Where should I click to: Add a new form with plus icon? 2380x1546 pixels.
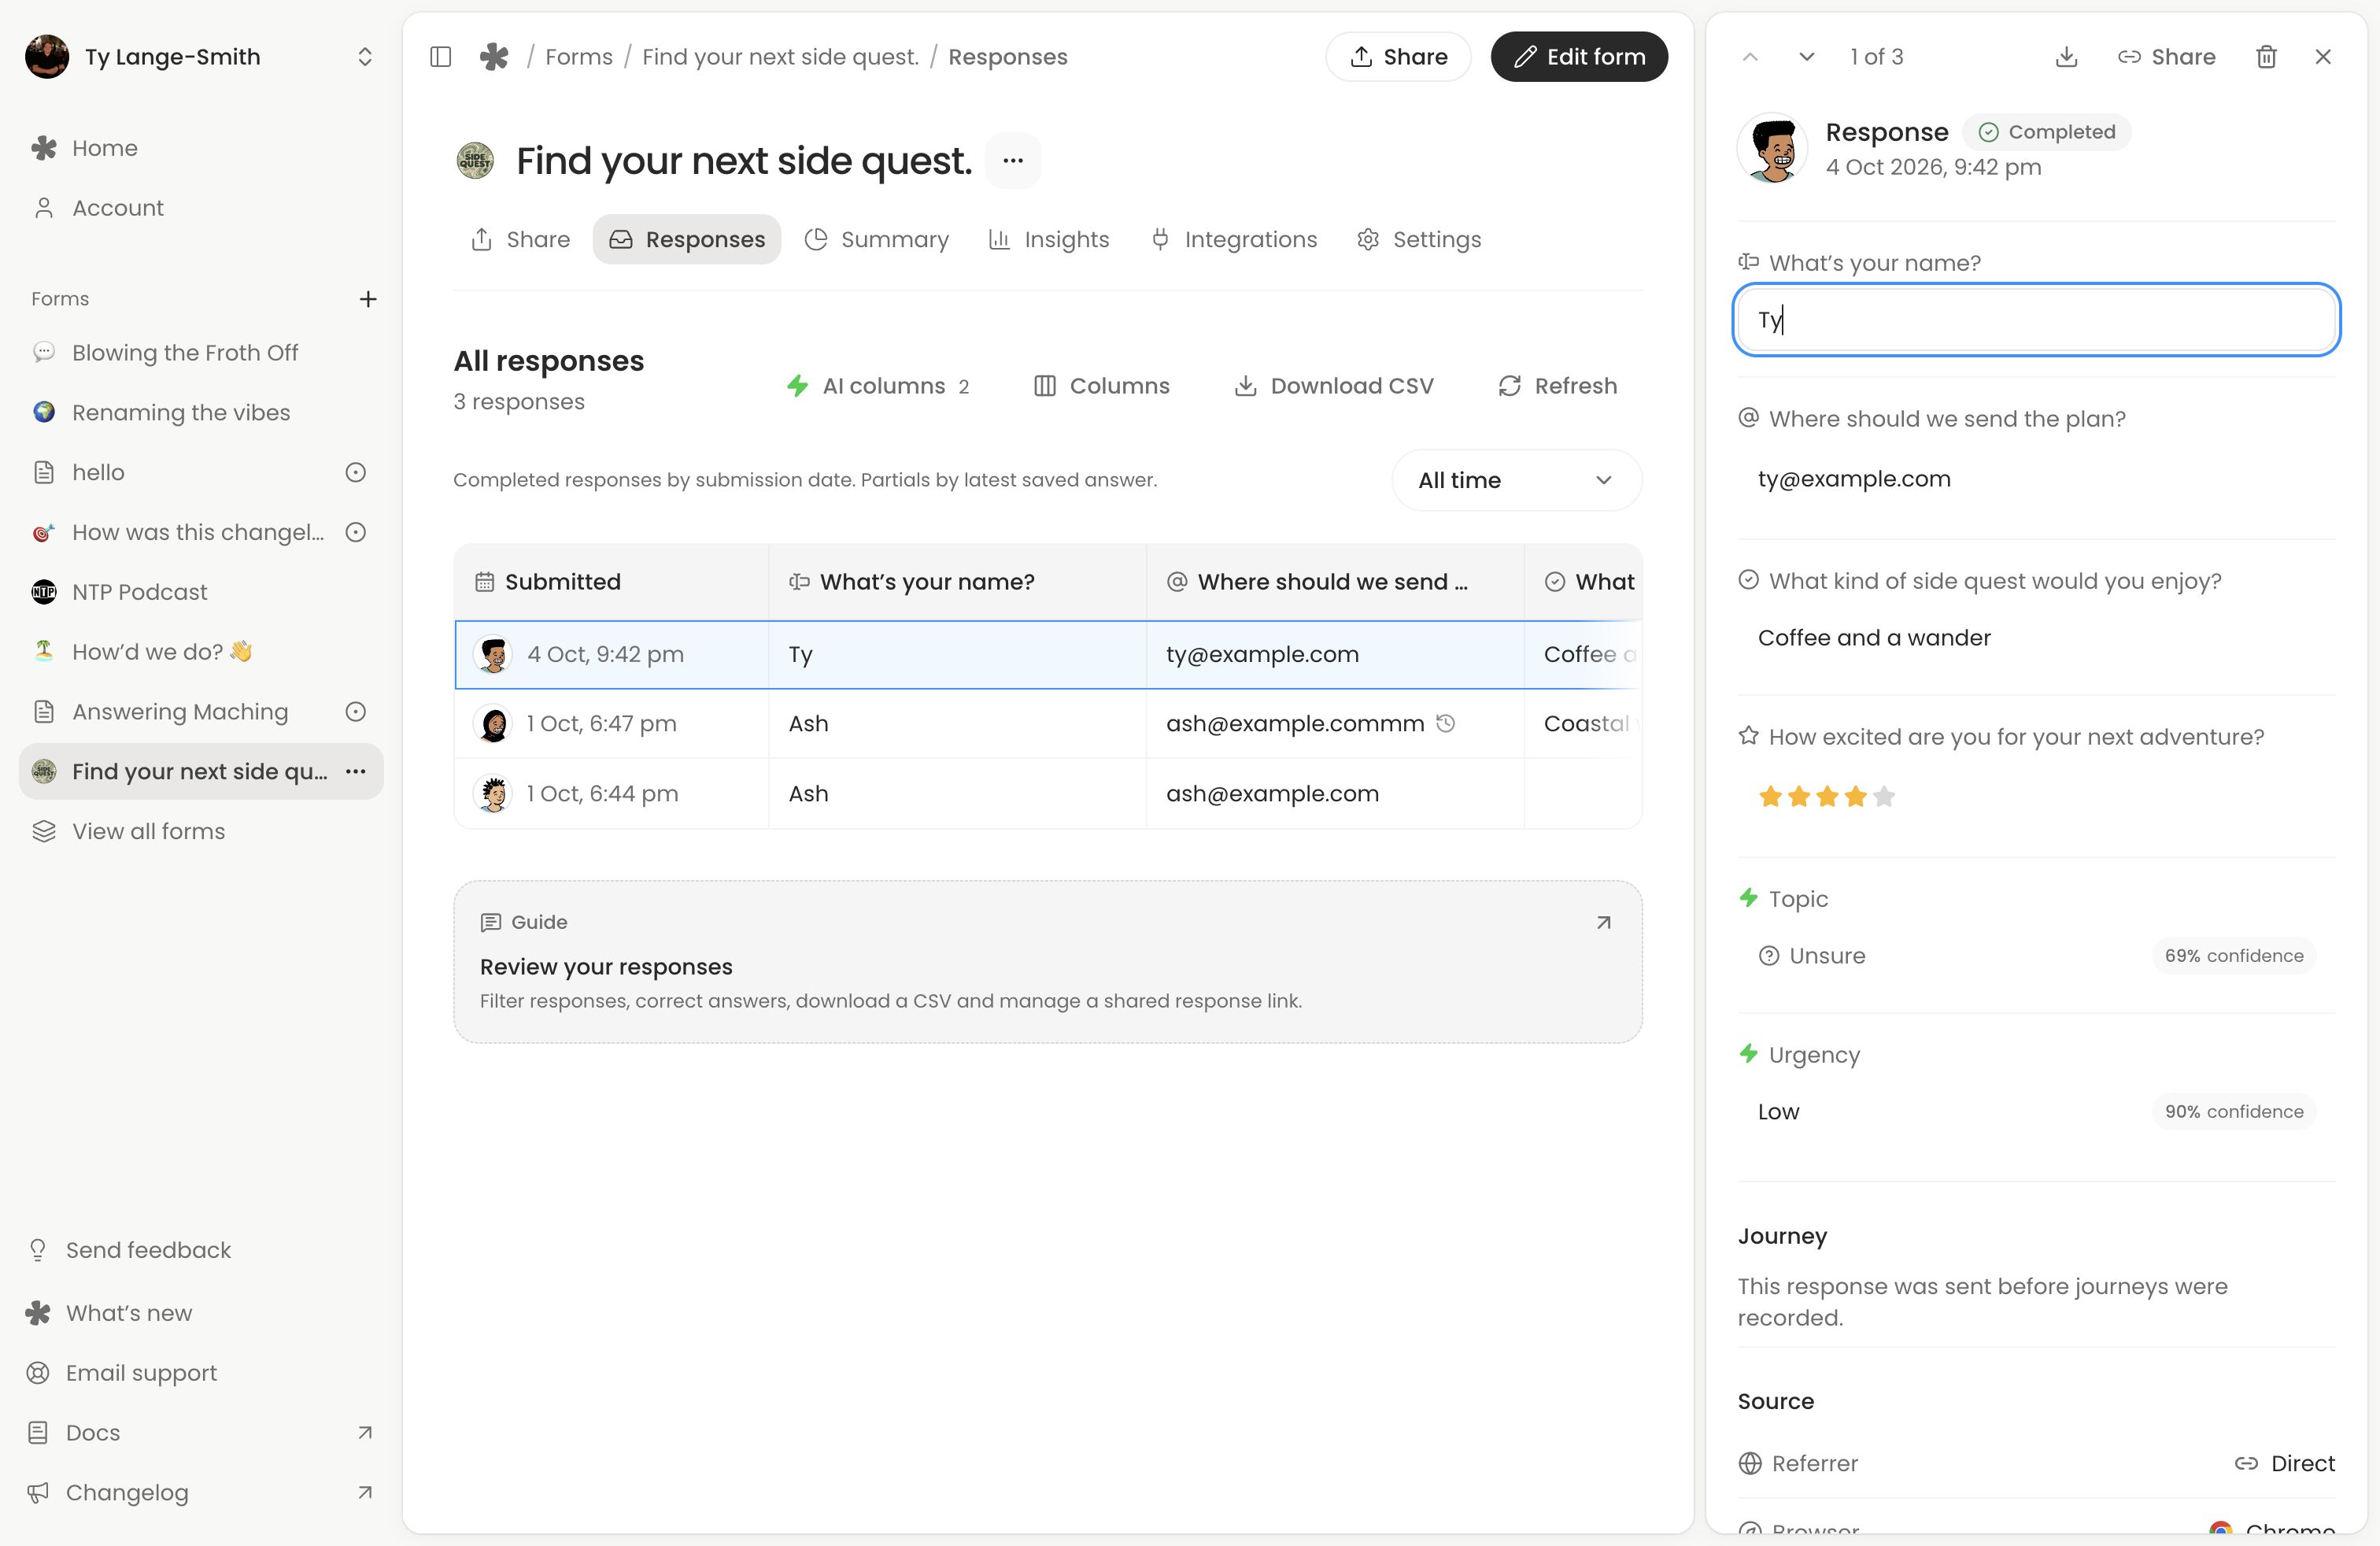point(368,299)
